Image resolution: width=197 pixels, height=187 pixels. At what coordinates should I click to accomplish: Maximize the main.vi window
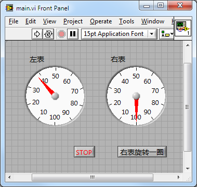tap(161, 6)
